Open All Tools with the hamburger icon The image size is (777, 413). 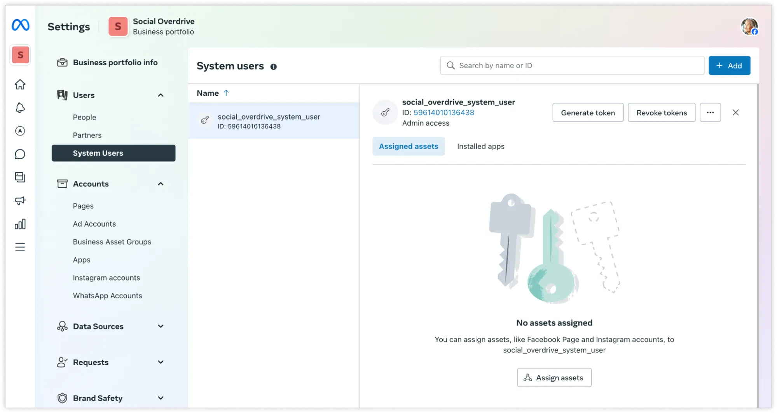20,247
